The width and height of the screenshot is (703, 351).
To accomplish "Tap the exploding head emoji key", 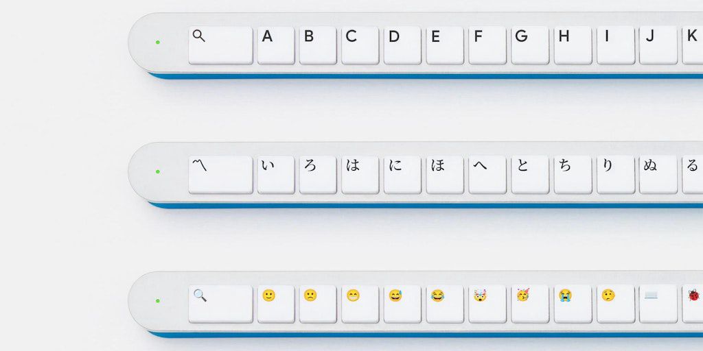I will (x=487, y=304).
